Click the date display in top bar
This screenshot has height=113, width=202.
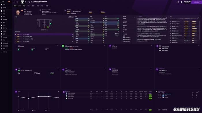click(187, 2)
